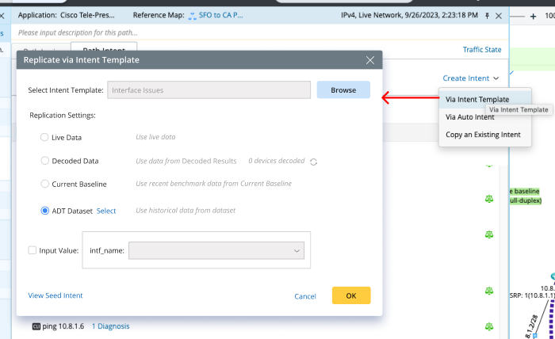The height and width of the screenshot is (339, 555).
Task: Select Copy an Existing Intent
Action: pos(483,134)
